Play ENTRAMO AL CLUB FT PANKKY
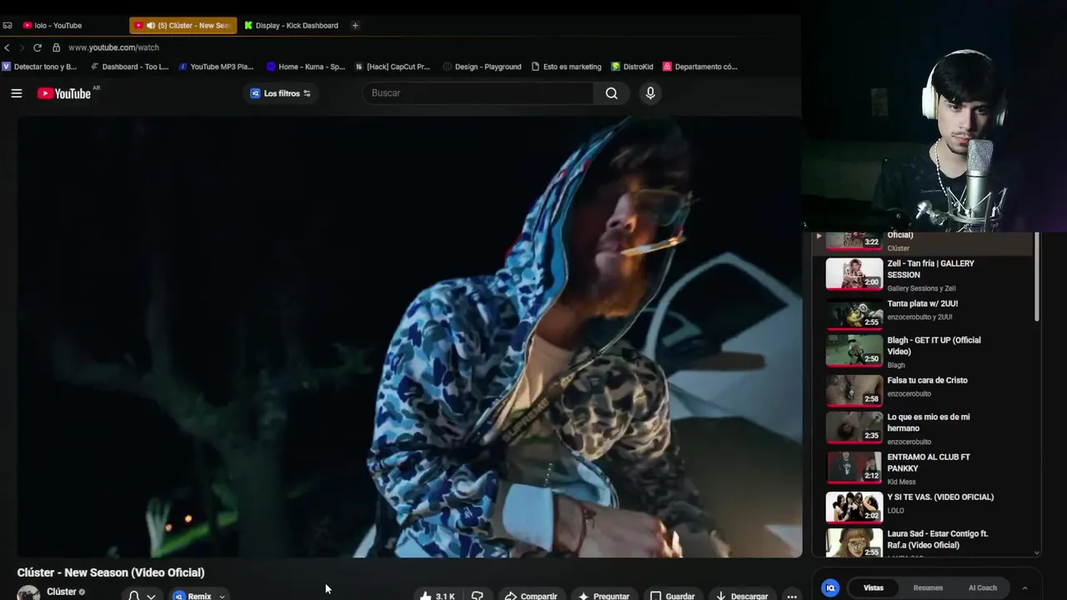1067x600 pixels. point(929,462)
